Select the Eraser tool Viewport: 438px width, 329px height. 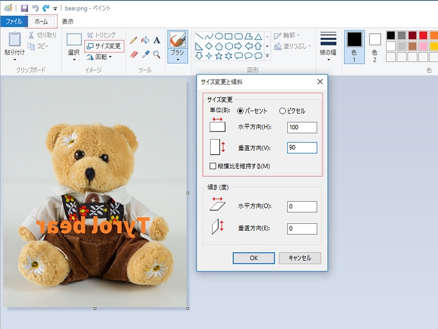(x=134, y=54)
